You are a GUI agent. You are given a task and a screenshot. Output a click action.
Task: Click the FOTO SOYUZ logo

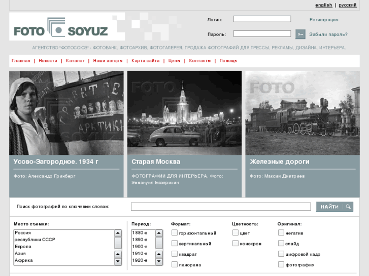pyautogui.click(x=61, y=27)
